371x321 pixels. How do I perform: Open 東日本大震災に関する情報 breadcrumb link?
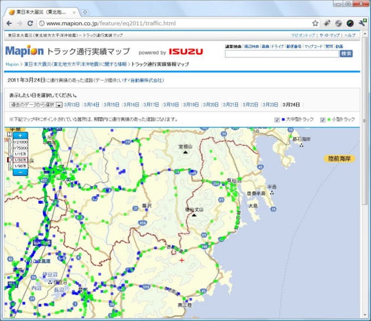click(x=75, y=64)
